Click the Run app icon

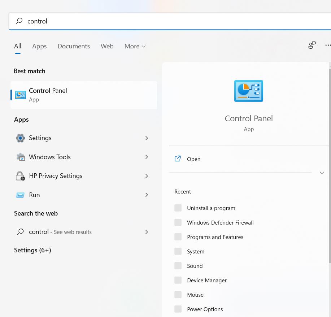coord(20,195)
